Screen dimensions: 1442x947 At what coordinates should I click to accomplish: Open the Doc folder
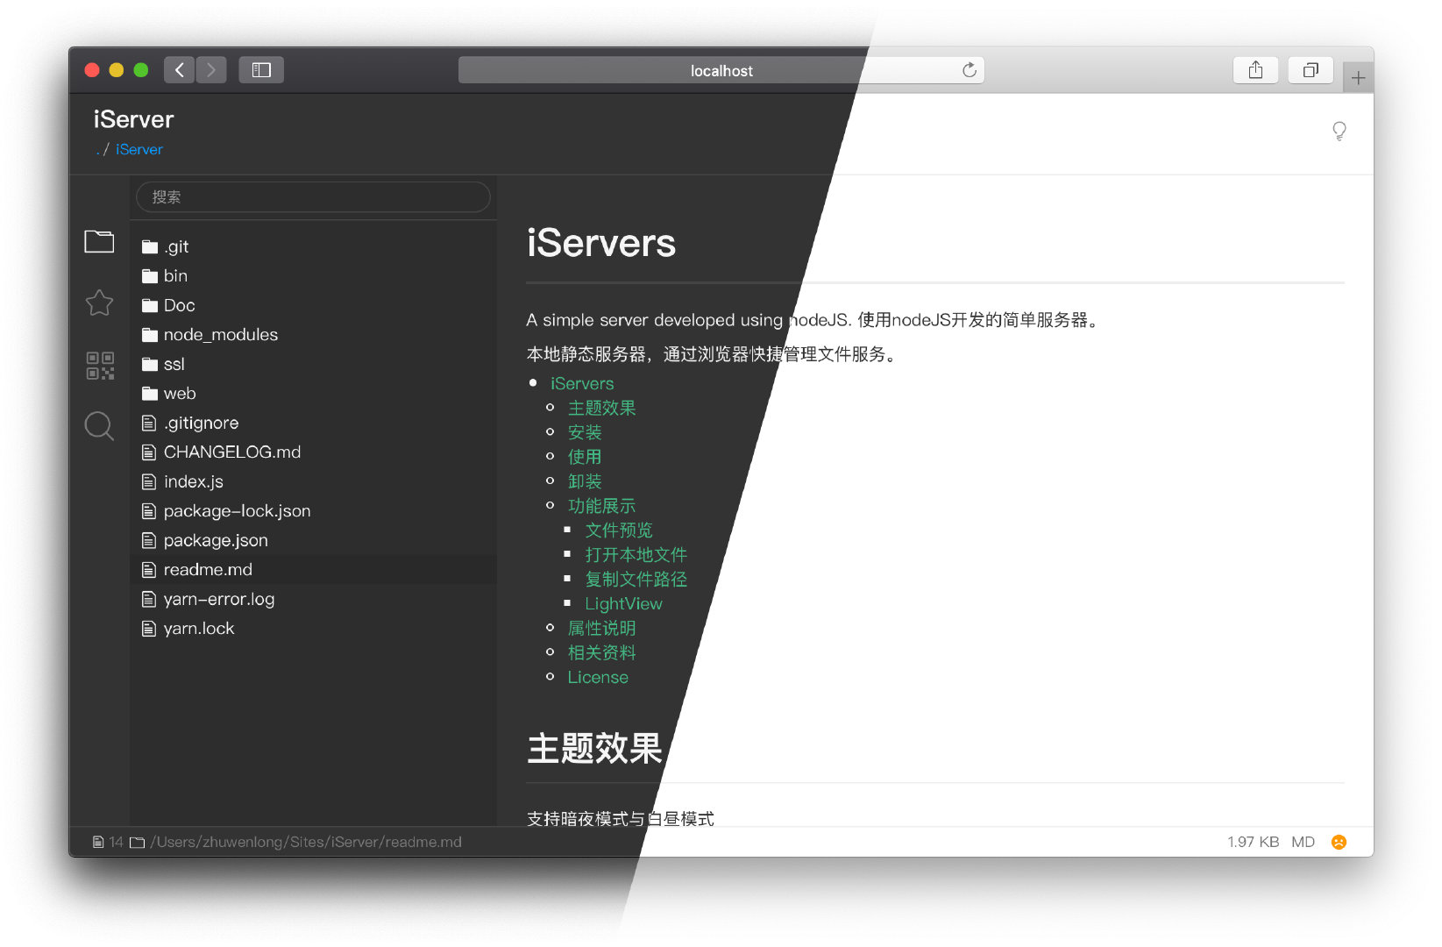(313, 305)
